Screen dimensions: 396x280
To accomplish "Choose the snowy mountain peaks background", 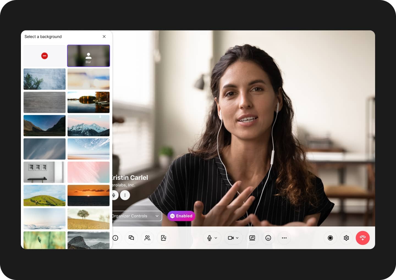I will (89, 126).
